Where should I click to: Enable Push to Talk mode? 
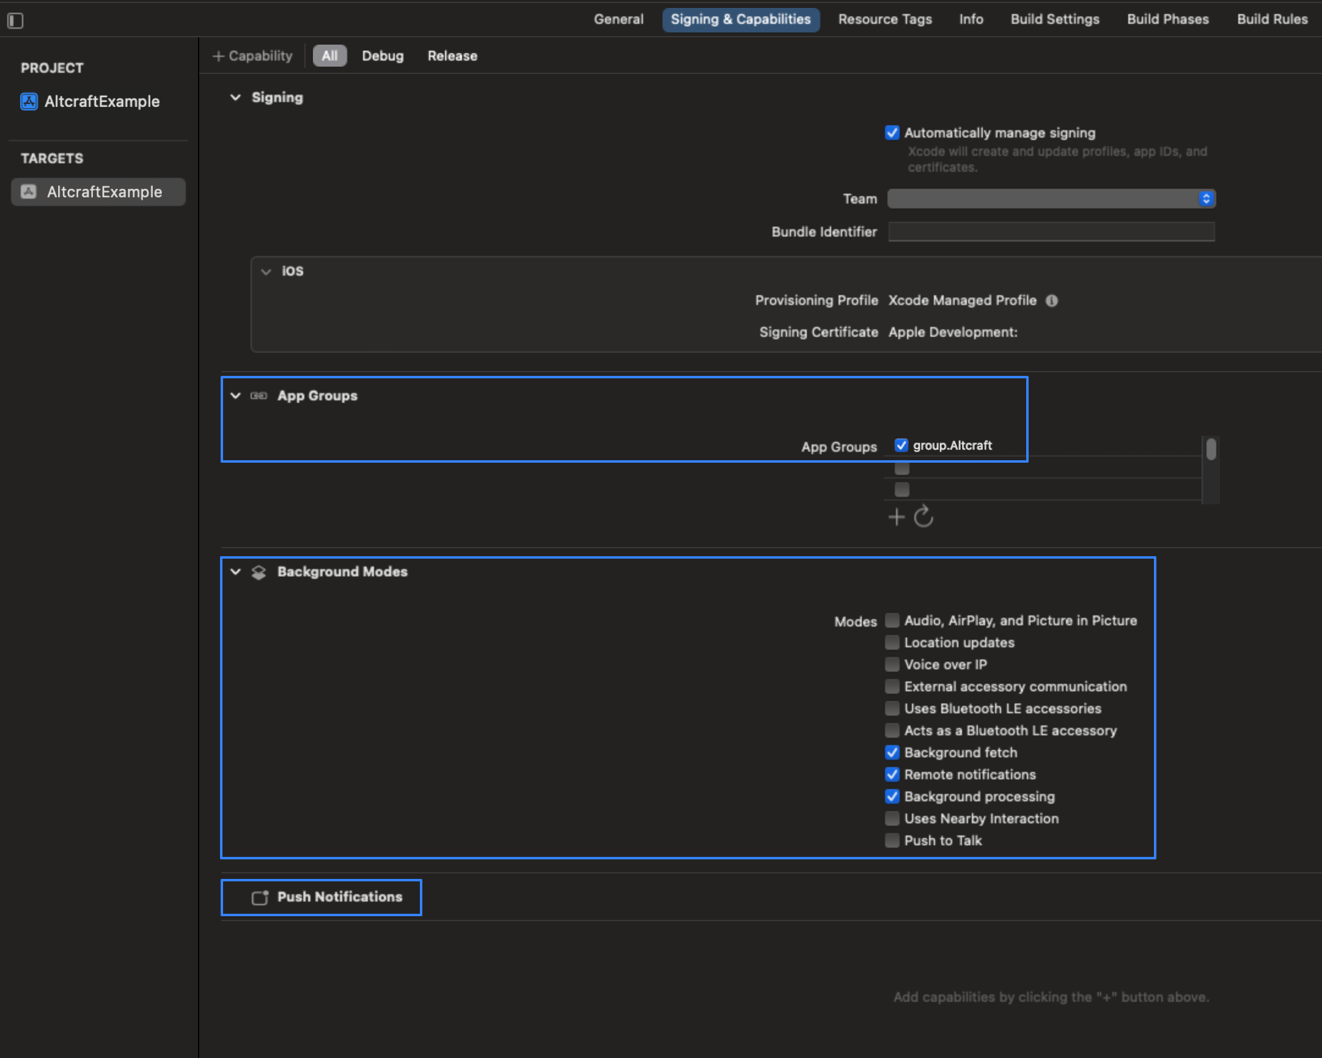892,840
